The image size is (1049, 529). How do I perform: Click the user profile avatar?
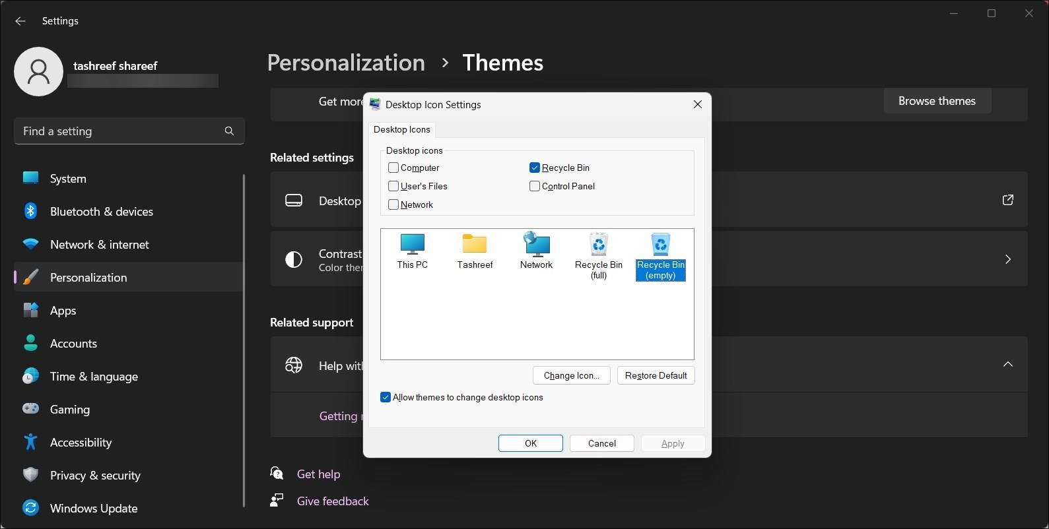tap(39, 72)
